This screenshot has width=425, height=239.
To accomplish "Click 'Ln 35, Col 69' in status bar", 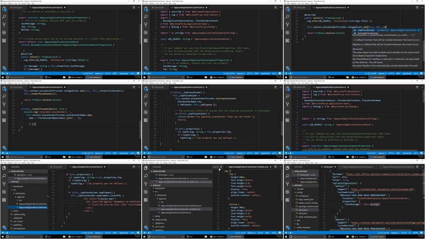I will click(x=370, y=73).
